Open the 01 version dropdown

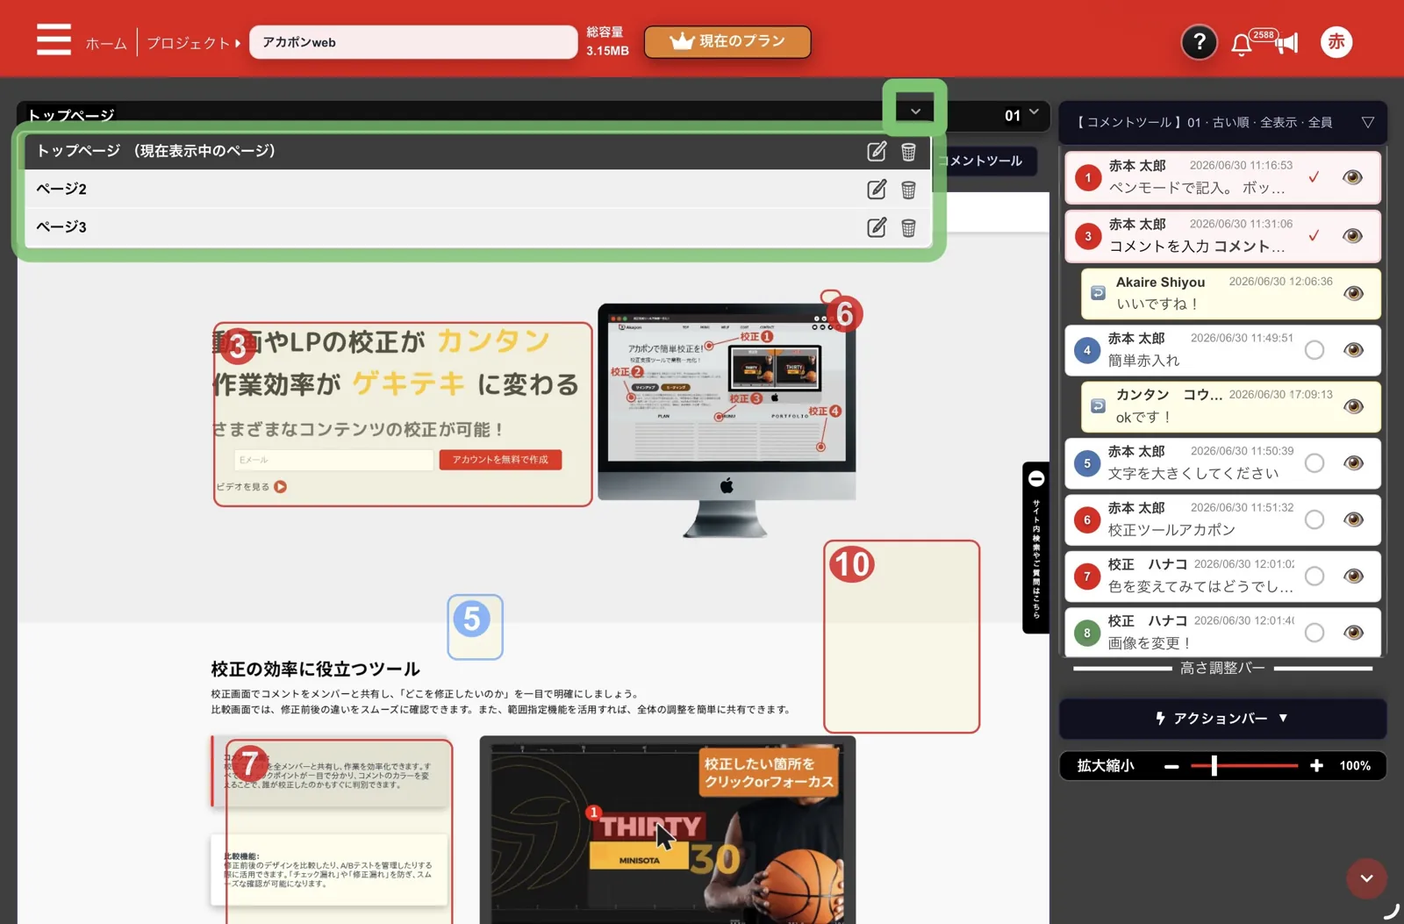1021,114
